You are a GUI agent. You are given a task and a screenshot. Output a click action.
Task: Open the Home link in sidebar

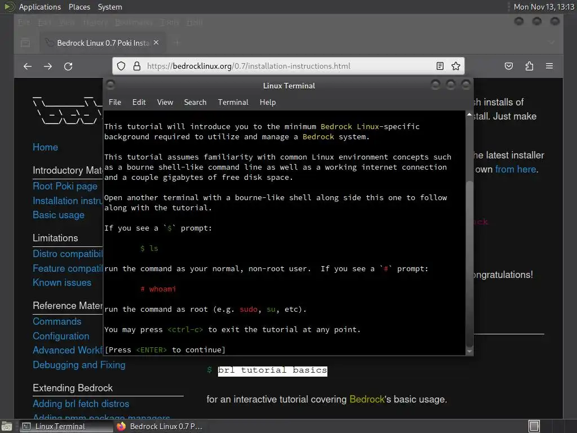(x=45, y=147)
